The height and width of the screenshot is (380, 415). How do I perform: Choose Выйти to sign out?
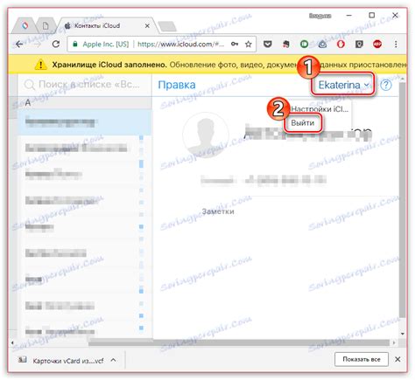(303, 122)
